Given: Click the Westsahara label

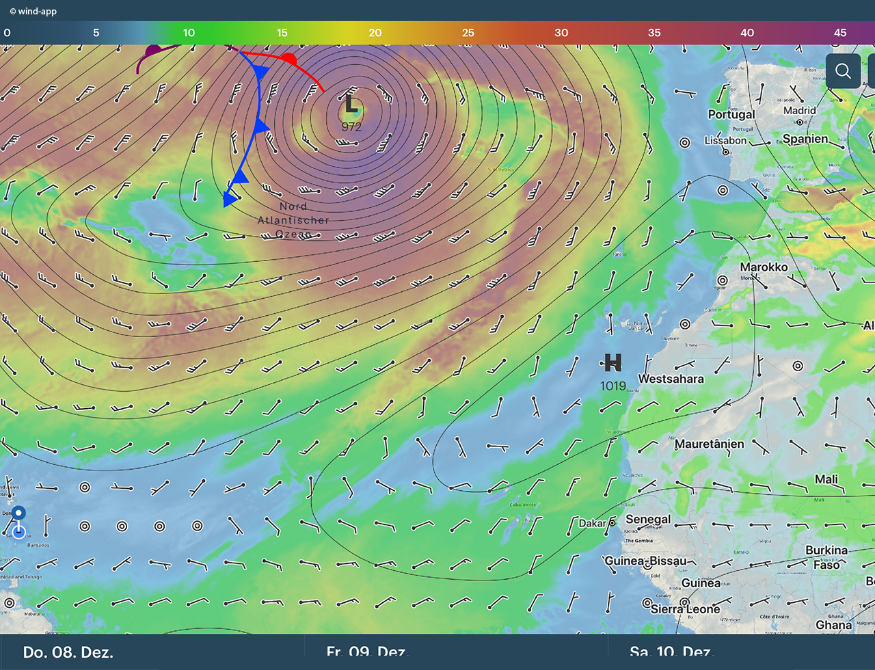Looking at the screenshot, I should 671,379.
